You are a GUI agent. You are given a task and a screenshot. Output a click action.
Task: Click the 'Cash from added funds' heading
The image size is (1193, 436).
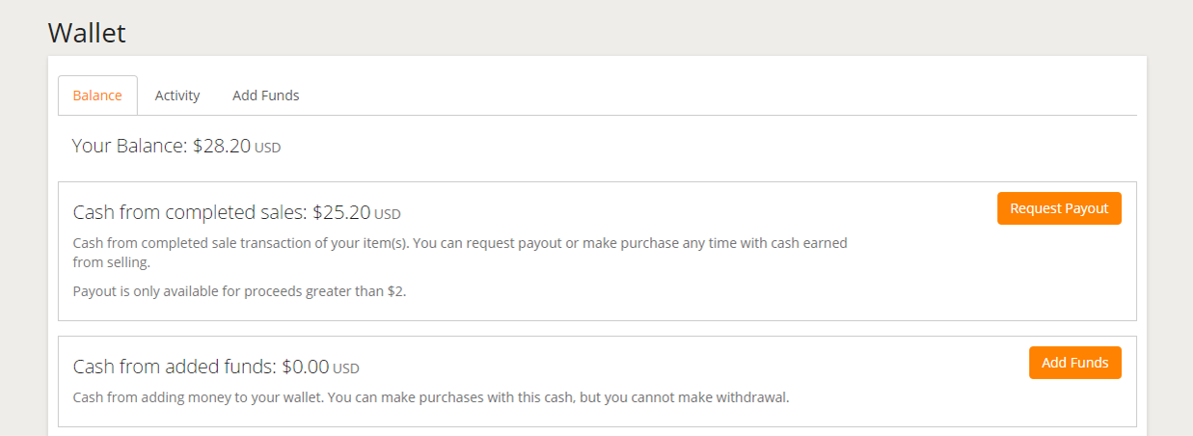click(x=175, y=367)
